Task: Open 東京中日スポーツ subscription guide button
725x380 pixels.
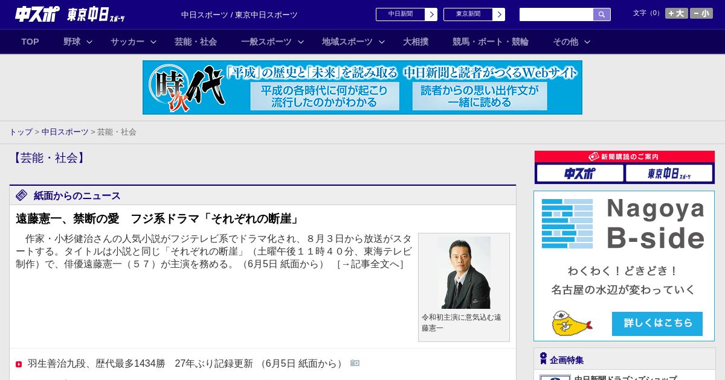Action: (669, 174)
